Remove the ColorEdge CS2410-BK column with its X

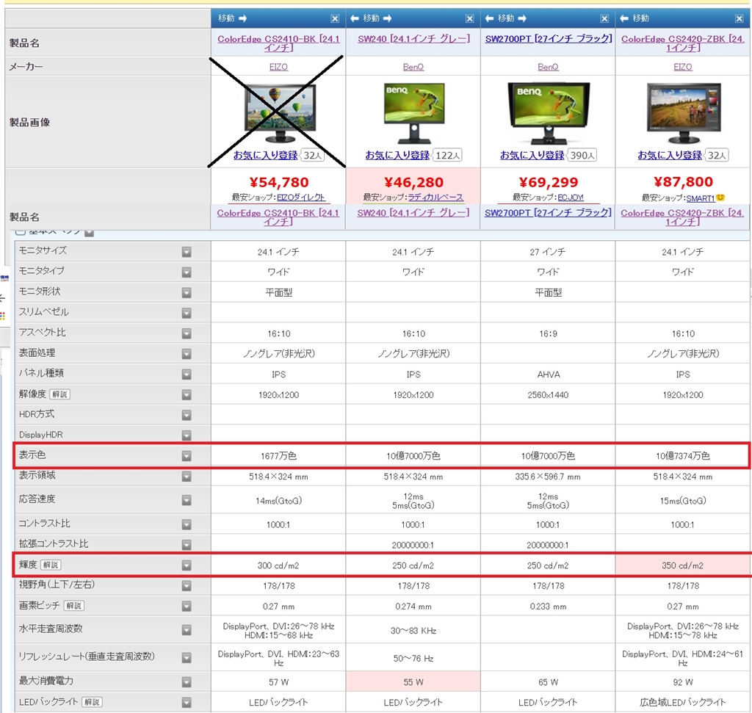pos(335,18)
